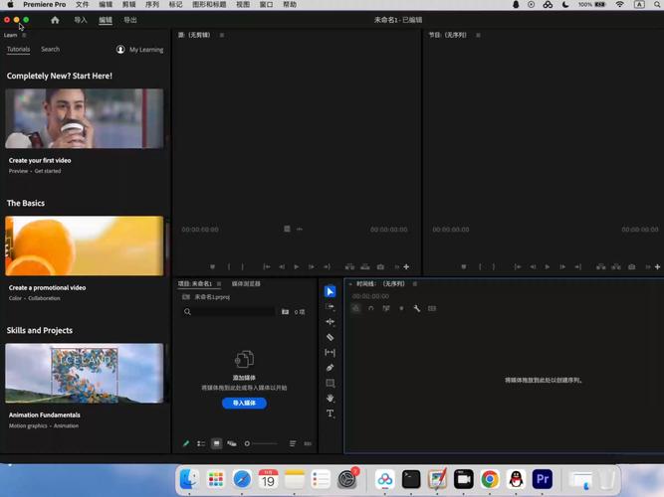Select the Track Select Forward tool
Image resolution: width=664 pixels, height=497 pixels.
click(x=331, y=307)
